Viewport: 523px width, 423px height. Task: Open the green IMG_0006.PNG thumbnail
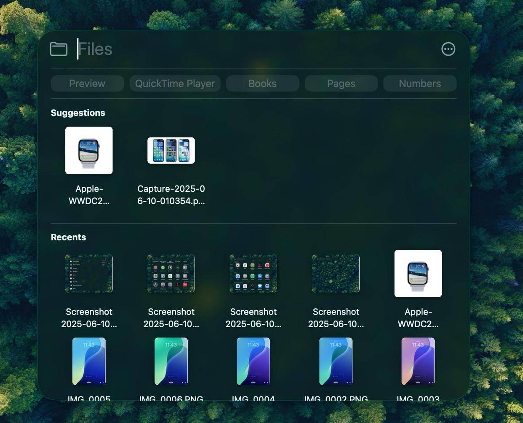click(171, 361)
